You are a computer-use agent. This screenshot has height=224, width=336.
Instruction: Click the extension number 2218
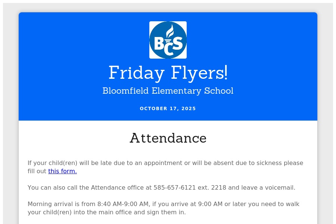click(218, 188)
